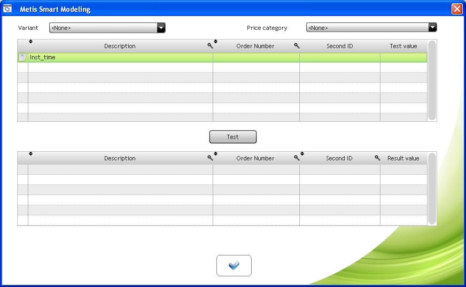Close the Metis Smart Modeling window
This screenshot has height=287, width=466.
[x=457, y=9]
